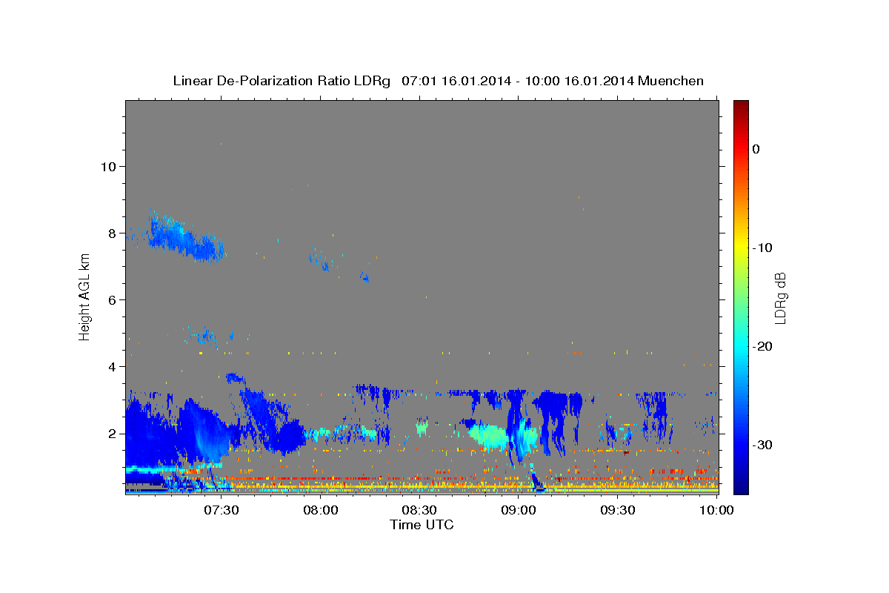Screen dimensions: 889x593
Task: Click the colorbar value 0
Action: [x=756, y=149]
